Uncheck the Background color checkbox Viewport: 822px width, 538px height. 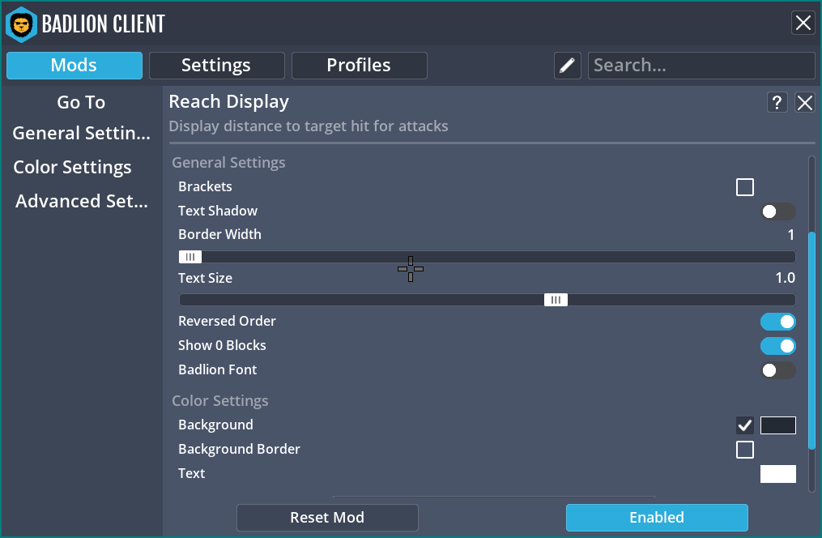[x=745, y=425]
